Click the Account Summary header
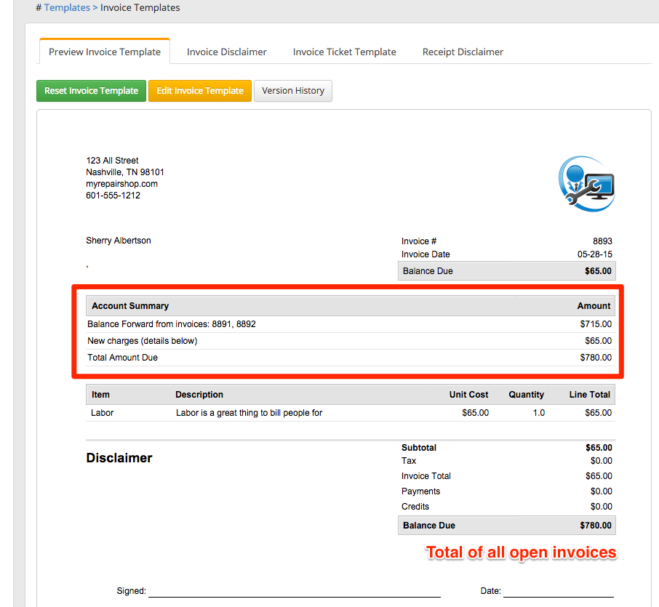This screenshot has height=607, width=659. [130, 306]
